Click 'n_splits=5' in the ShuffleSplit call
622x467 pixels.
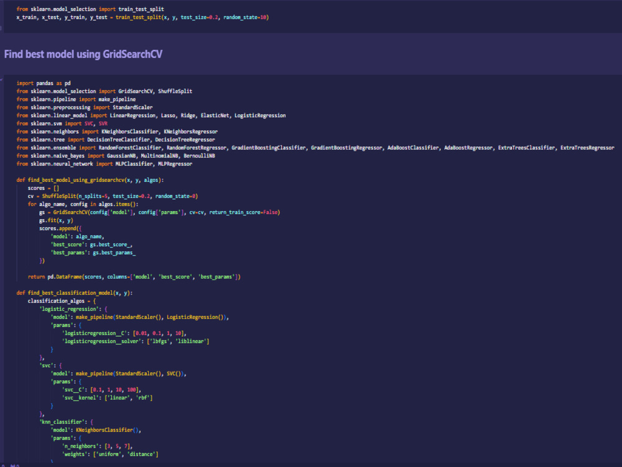[x=93, y=196]
